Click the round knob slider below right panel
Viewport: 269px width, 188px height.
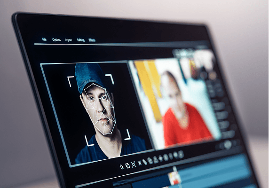point(228,144)
